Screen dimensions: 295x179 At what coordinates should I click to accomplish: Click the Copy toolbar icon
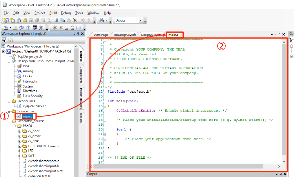tap(63, 20)
